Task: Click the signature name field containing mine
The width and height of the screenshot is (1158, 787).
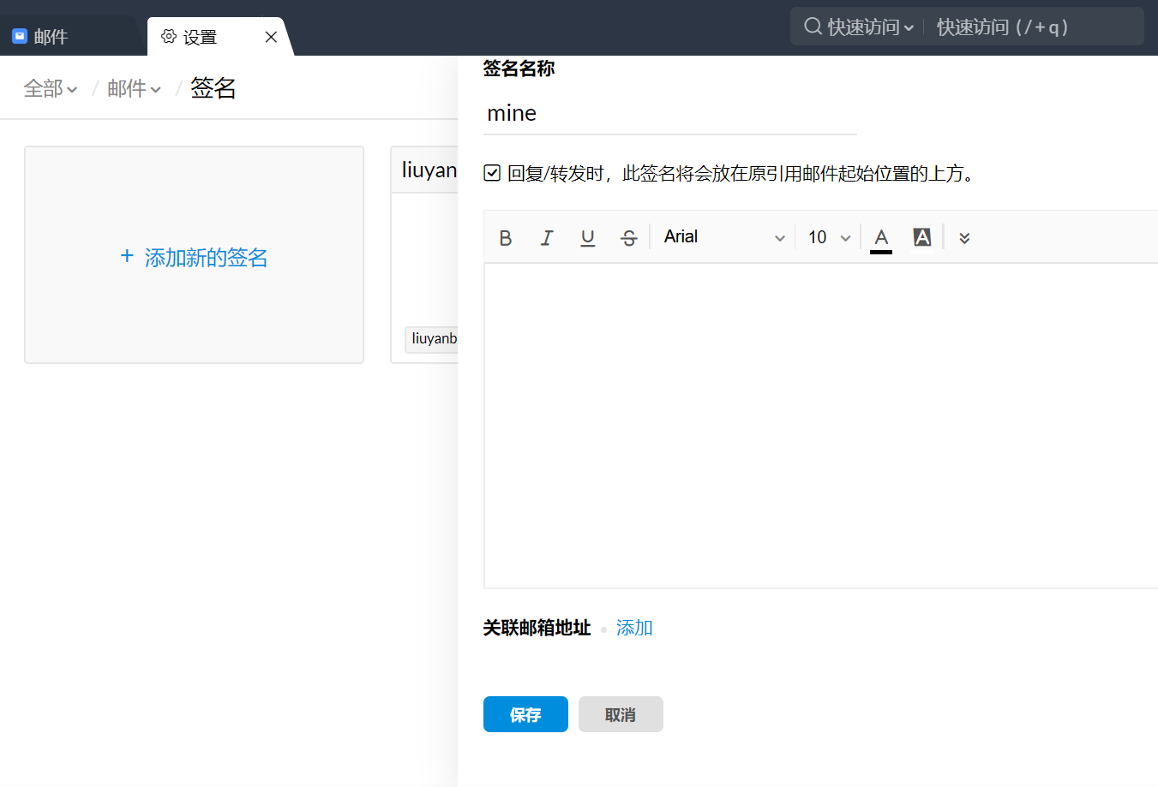Action: (x=669, y=113)
